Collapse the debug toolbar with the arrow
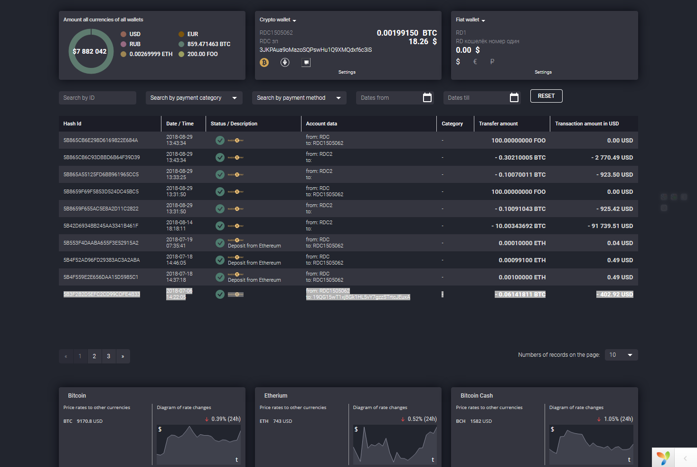Viewport: 697px width, 467px height. pos(685,458)
